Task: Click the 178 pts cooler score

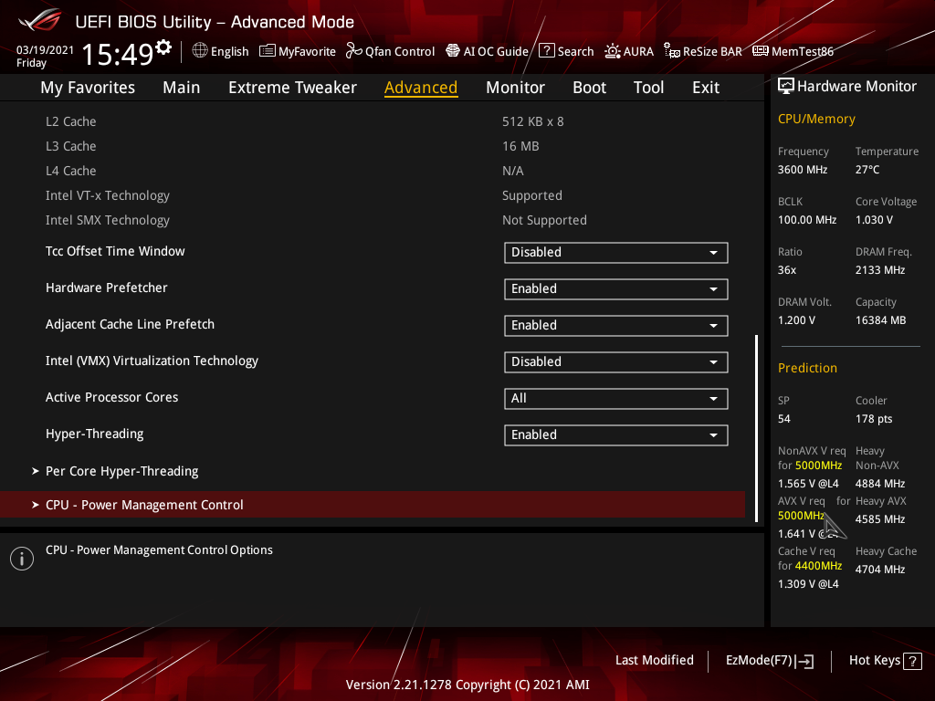Action: click(874, 419)
